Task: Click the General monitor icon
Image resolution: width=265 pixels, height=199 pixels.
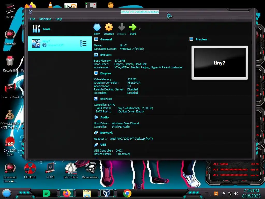Action: [96, 39]
